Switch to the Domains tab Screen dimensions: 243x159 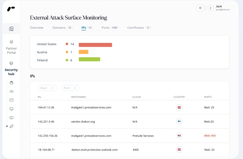pyautogui.click(x=59, y=28)
